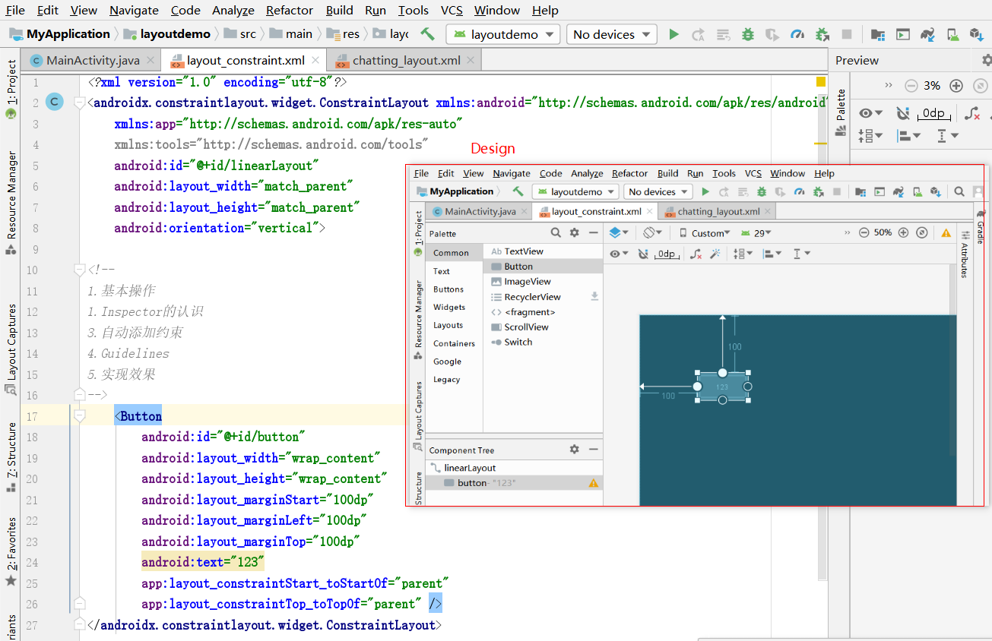Viewport: 992px width, 641px height.
Task: Click Palette search magnifier in Design inset
Action: tap(556, 233)
